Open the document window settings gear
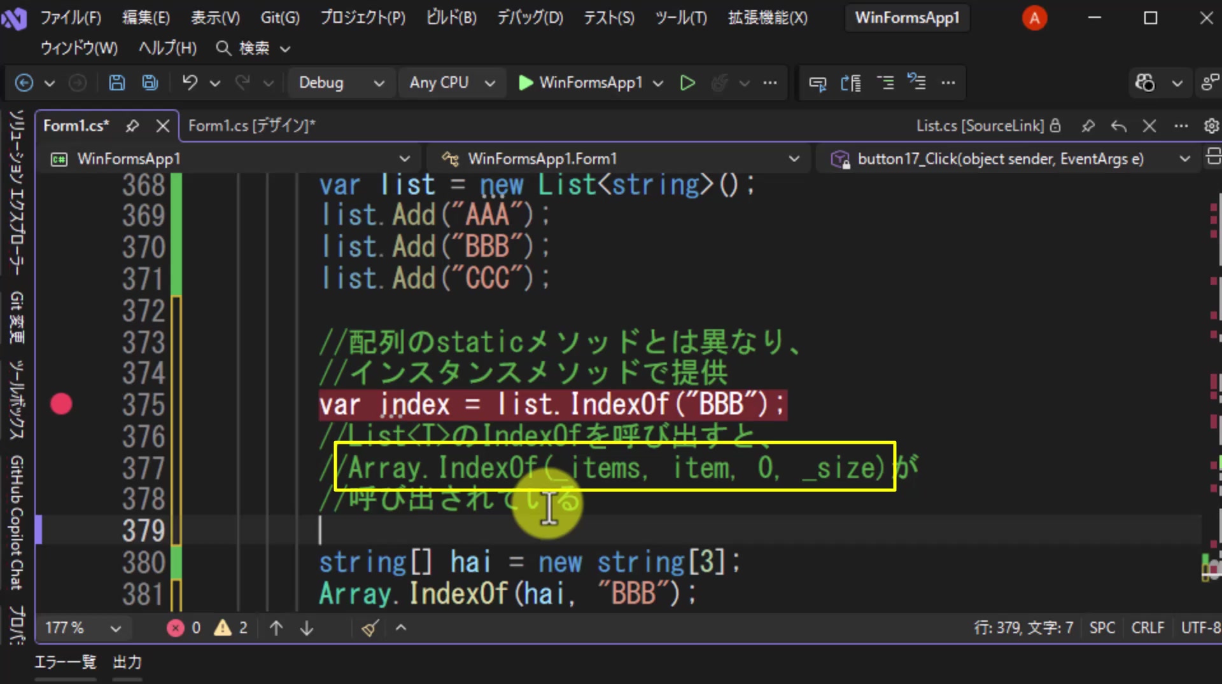 coord(1211,126)
